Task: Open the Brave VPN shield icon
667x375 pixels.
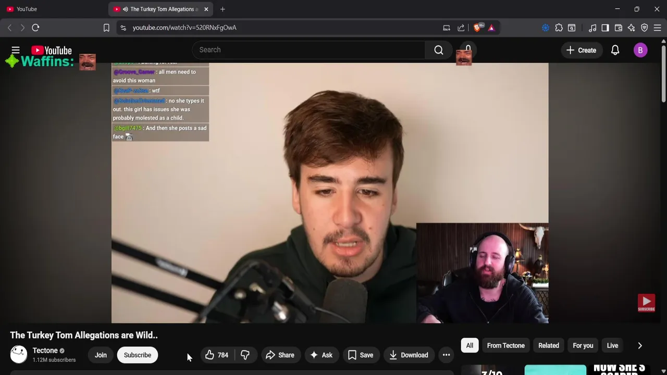Action: (645, 28)
